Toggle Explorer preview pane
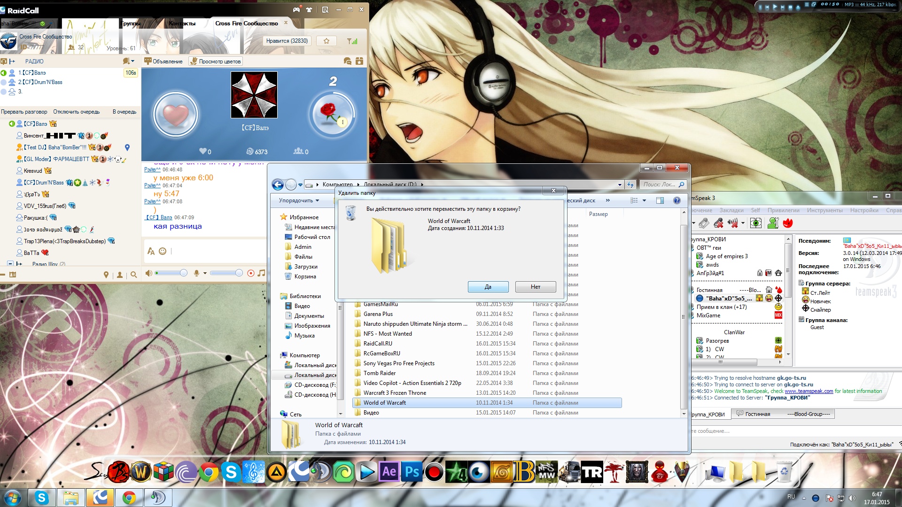 click(660, 200)
